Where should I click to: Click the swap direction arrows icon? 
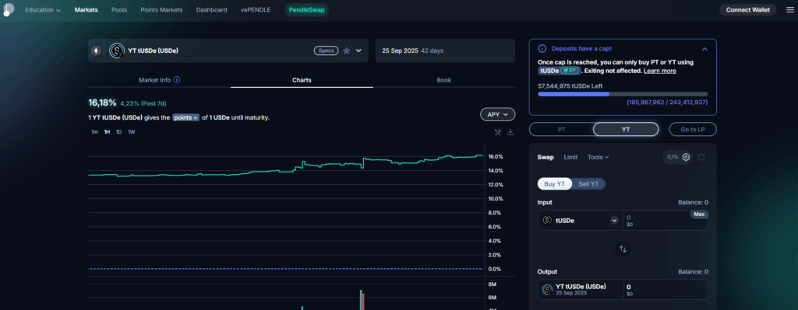[623, 249]
